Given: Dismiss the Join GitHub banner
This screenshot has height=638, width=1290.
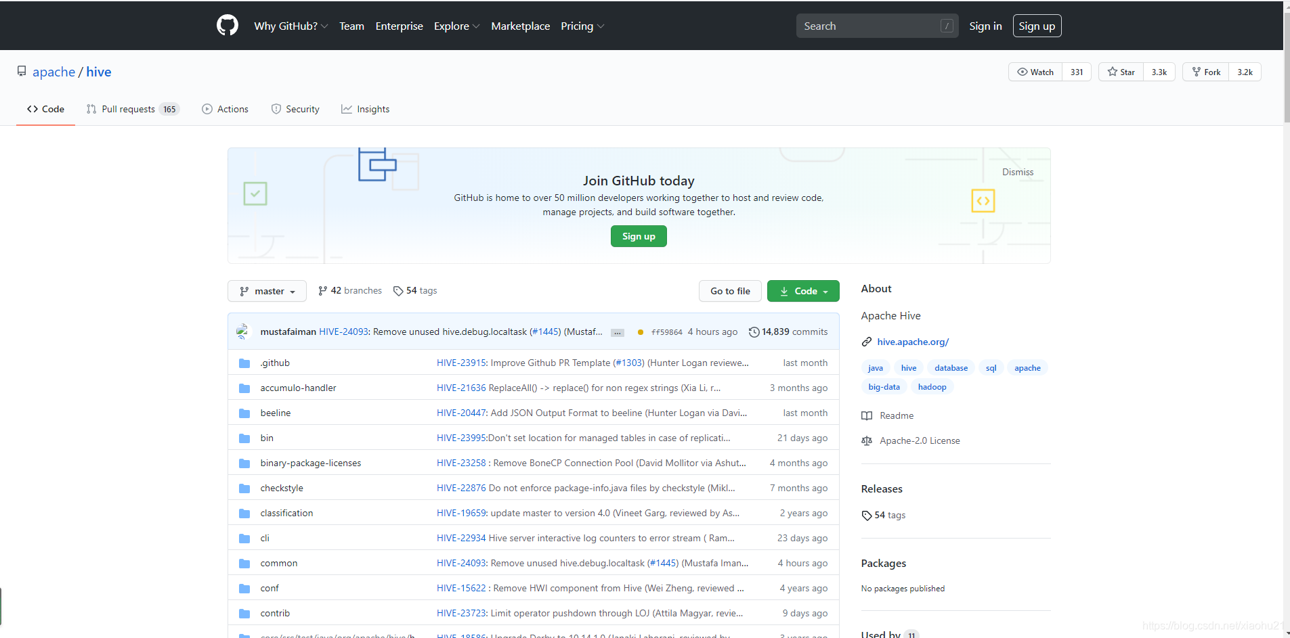Looking at the screenshot, I should 1018,172.
